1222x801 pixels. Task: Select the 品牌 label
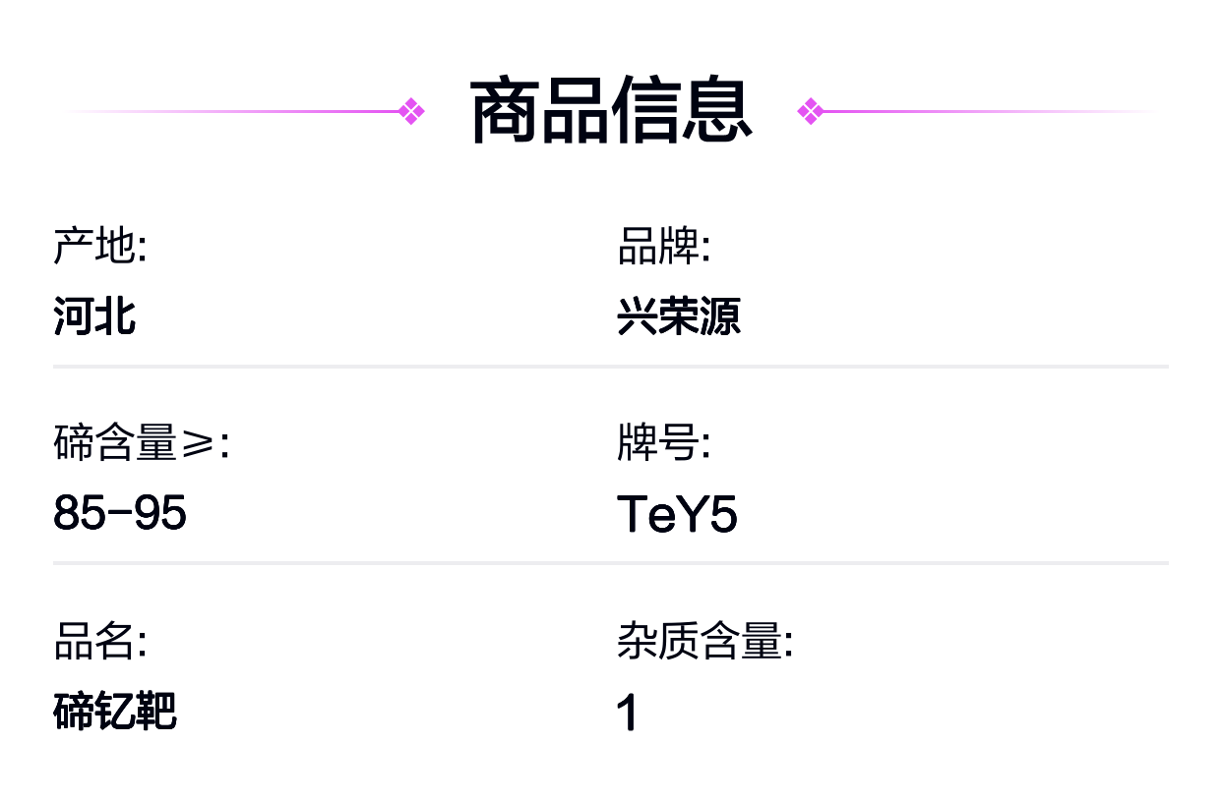coord(663,247)
